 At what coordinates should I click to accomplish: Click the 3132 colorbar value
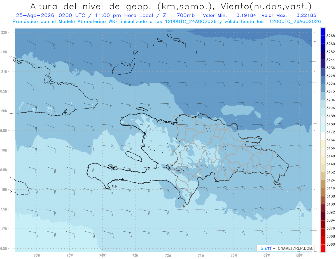click(331, 172)
